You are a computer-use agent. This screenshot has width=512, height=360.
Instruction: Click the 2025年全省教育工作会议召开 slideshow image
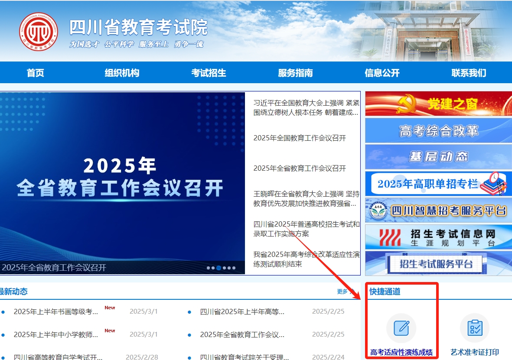coord(121,178)
